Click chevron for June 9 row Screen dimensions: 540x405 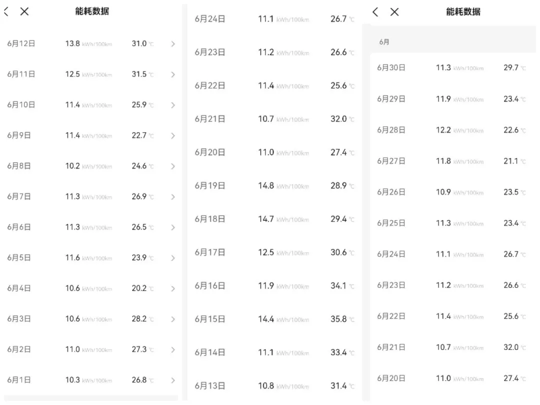[173, 135]
